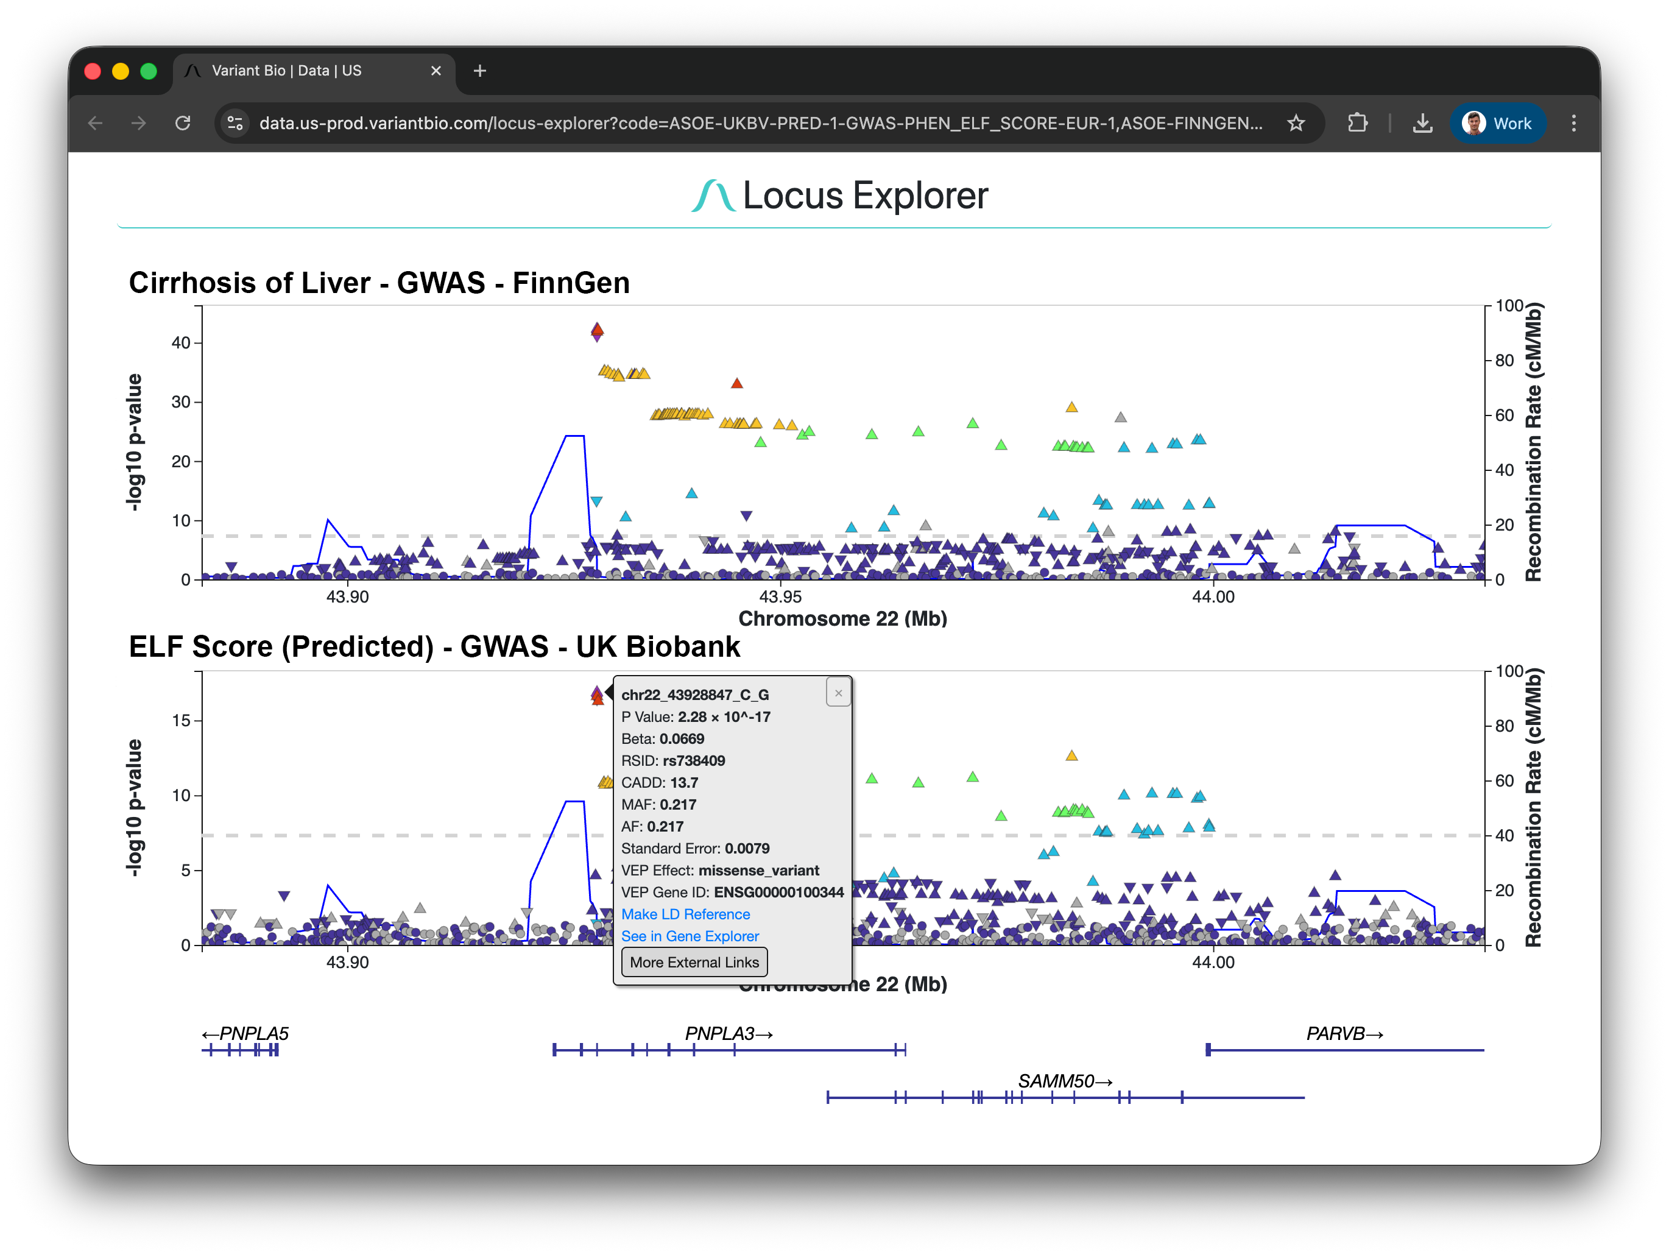Click the See in Gene Explorer link
This screenshot has height=1255, width=1669.
click(690, 936)
